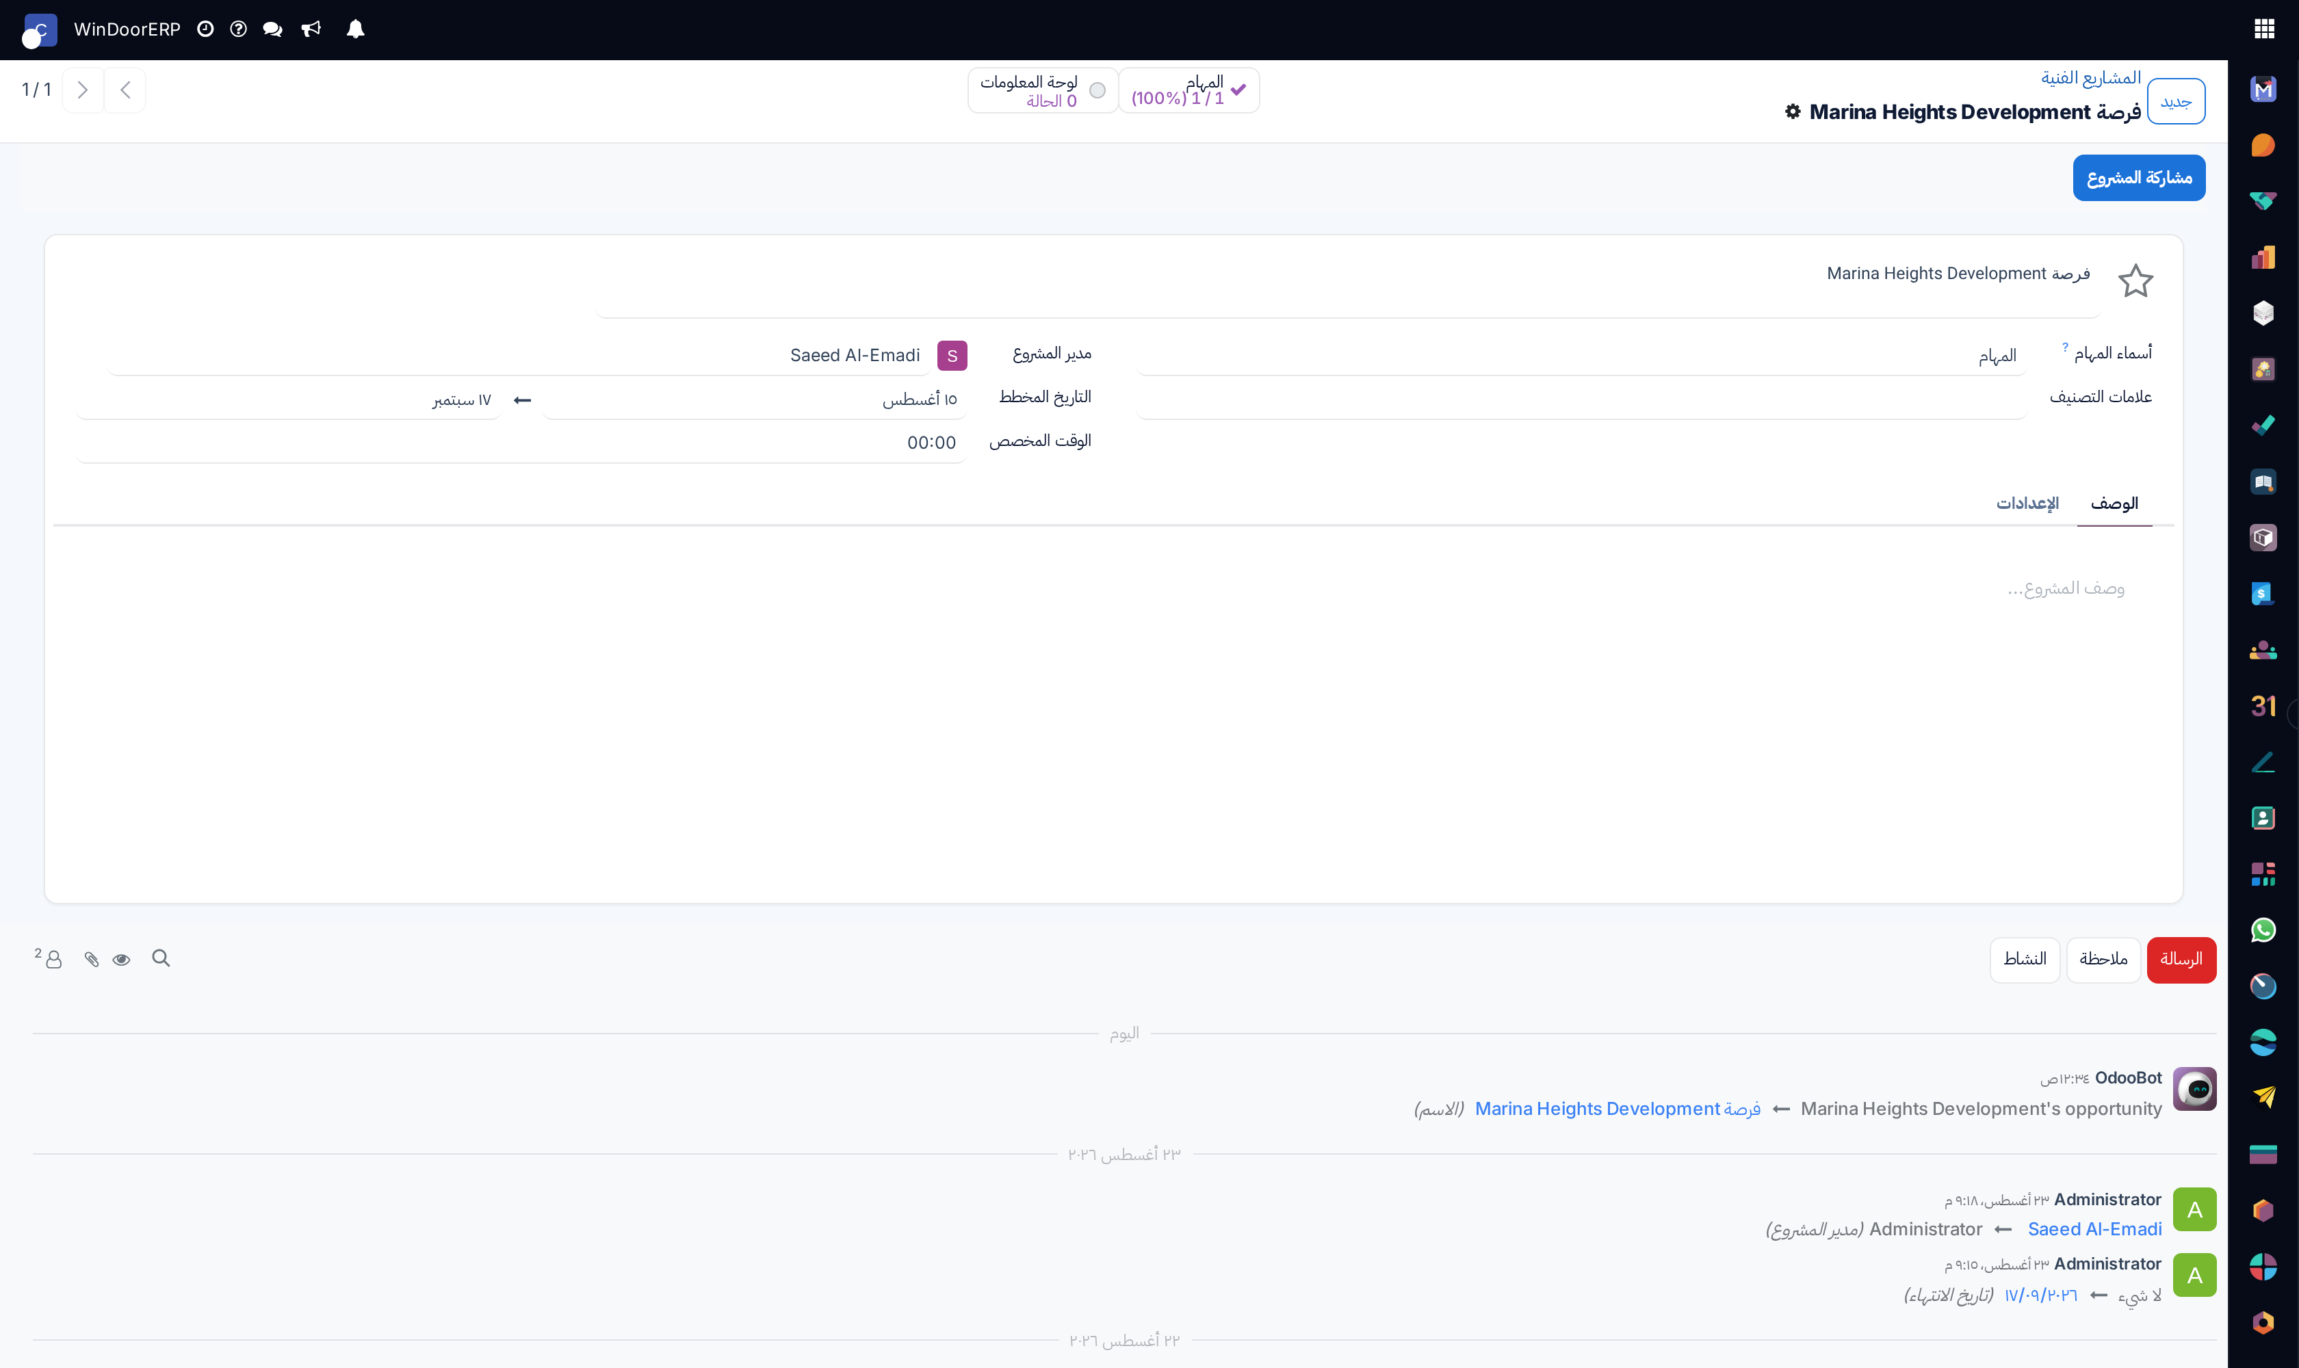Go to the previous record arrow
2299x1368 pixels.
click(x=125, y=90)
